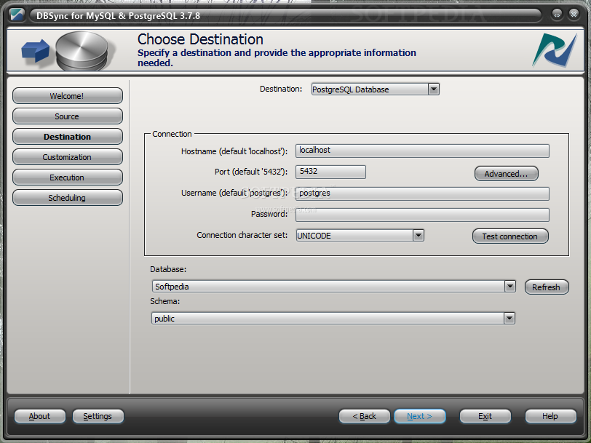Click the PostgreSQL Database text in combo box
This screenshot has height=443, width=591.
[x=351, y=89]
